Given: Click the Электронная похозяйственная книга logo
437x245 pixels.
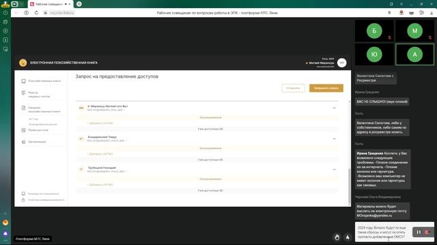Looking at the screenshot, I should [x=23, y=63].
